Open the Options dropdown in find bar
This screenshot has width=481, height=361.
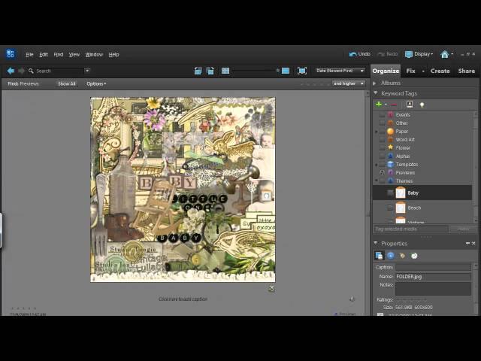(x=95, y=83)
